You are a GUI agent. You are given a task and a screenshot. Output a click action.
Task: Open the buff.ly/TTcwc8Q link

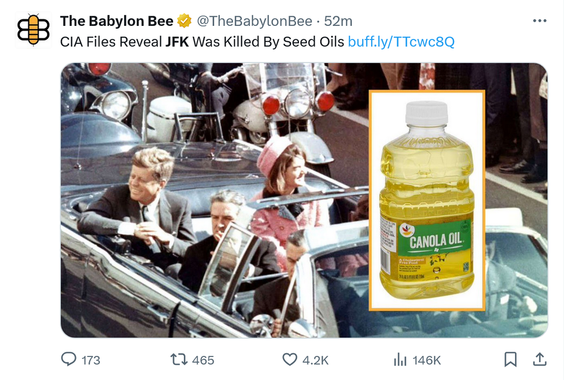pos(401,42)
